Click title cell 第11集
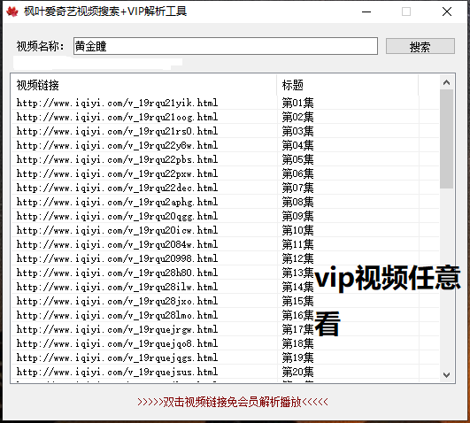Screen dimensions: 470x423 [x=298, y=244]
